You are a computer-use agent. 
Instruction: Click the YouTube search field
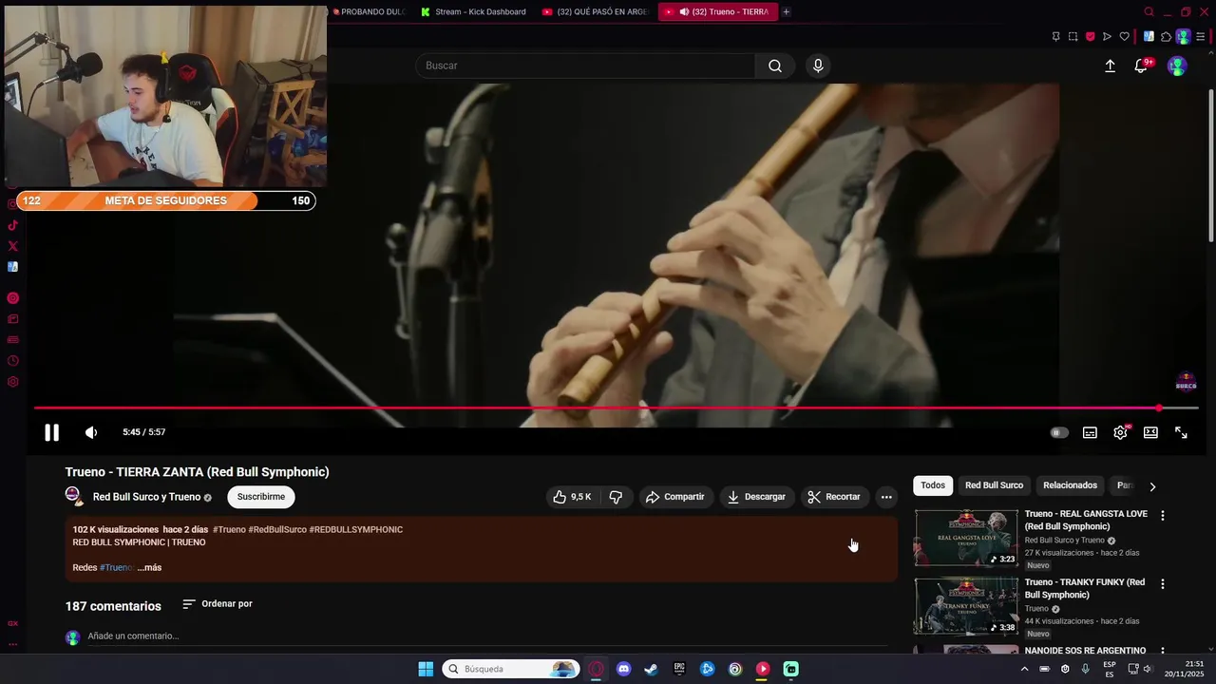pos(585,66)
